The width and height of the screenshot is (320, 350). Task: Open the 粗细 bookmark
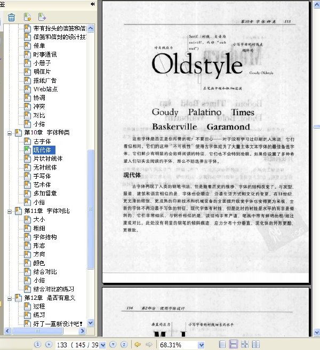point(39,228)
